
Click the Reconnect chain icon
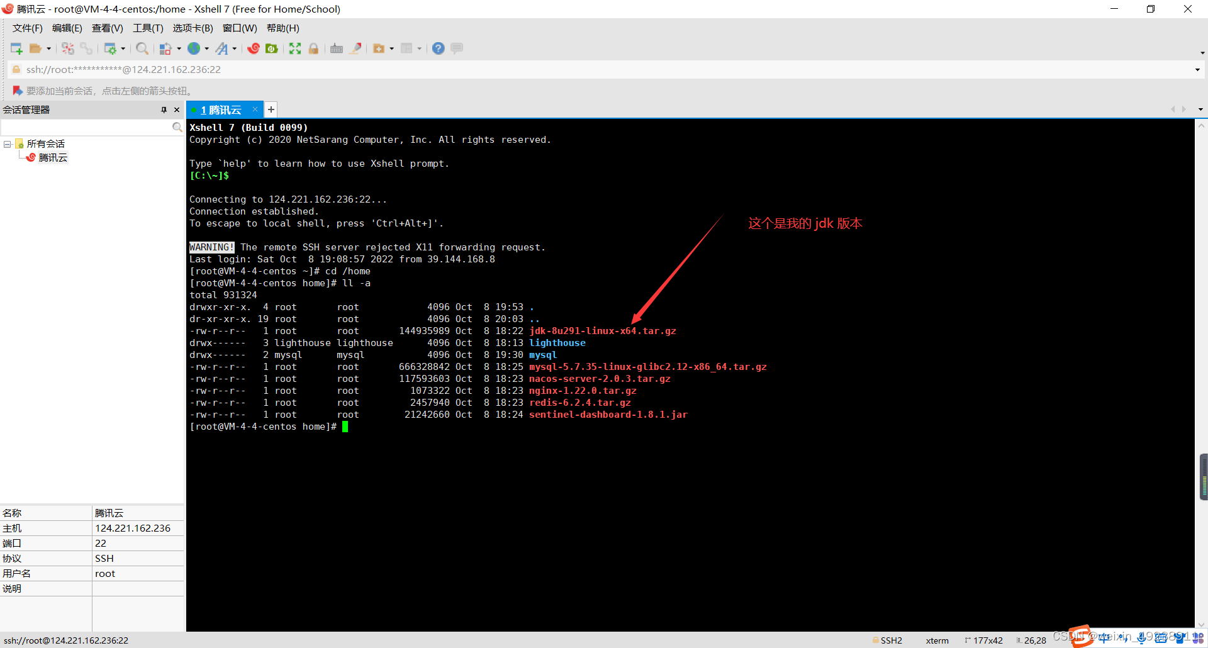coord(86,48)
